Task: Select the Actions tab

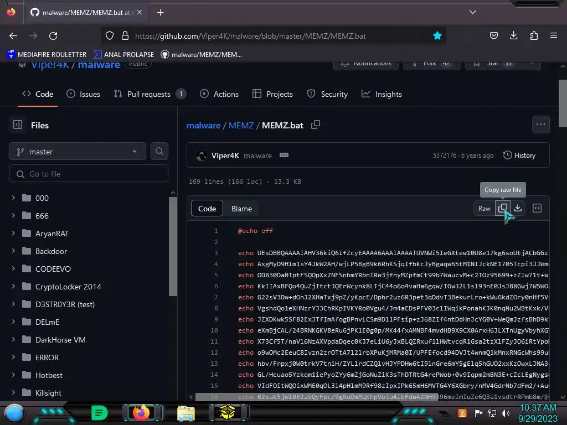Action: [219, 94]
